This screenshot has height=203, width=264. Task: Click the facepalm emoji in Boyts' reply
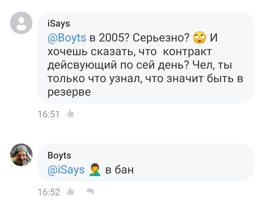[94, 170]
